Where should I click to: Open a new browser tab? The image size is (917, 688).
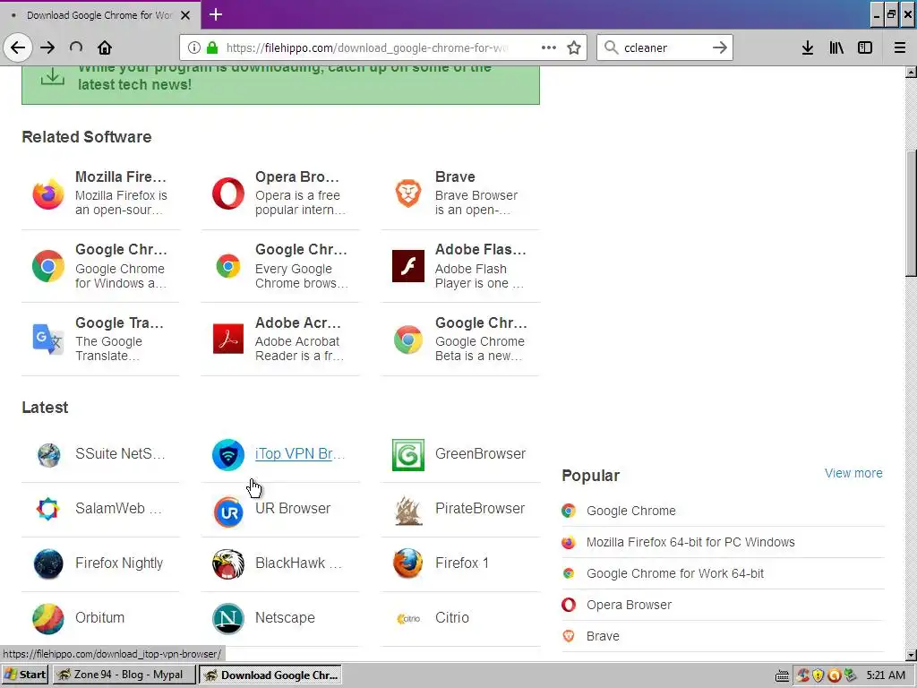point(216,14)
